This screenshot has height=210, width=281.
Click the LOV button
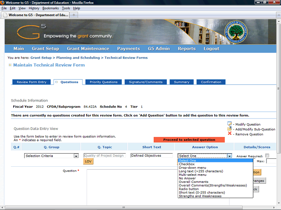coord(88,161)
